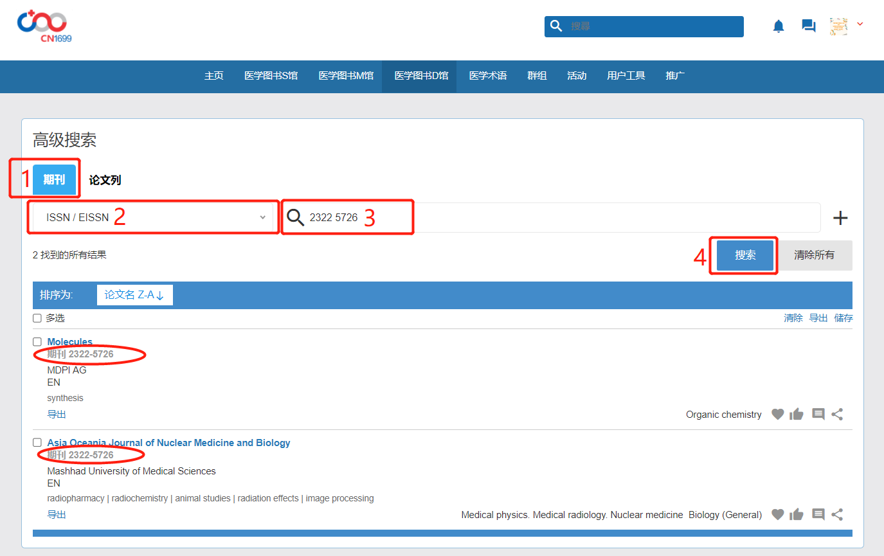Click the query field containing 2322 5726
Image resolution: width=884 pixels, height=556 pixels.
(550, 217)
